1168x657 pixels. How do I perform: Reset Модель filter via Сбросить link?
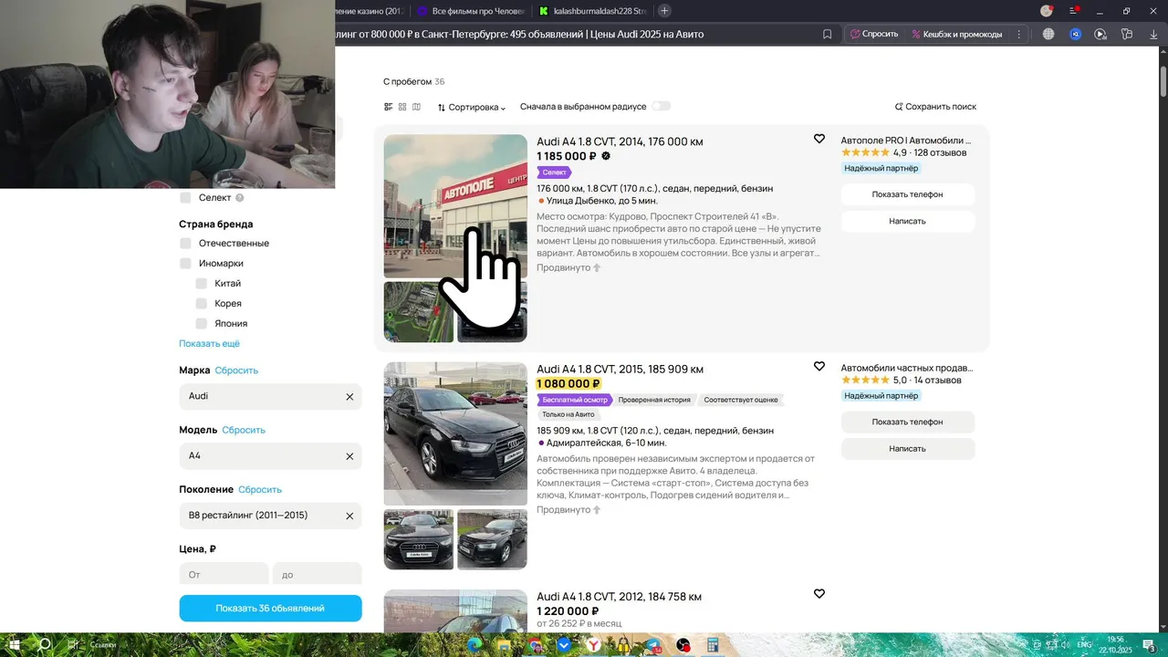click(x=244, y=430)
